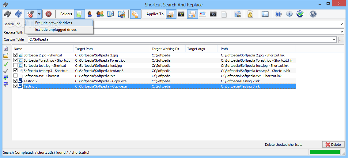
Task: Uncheck the Testing 3 checkbox
Action: coord(16,86)
